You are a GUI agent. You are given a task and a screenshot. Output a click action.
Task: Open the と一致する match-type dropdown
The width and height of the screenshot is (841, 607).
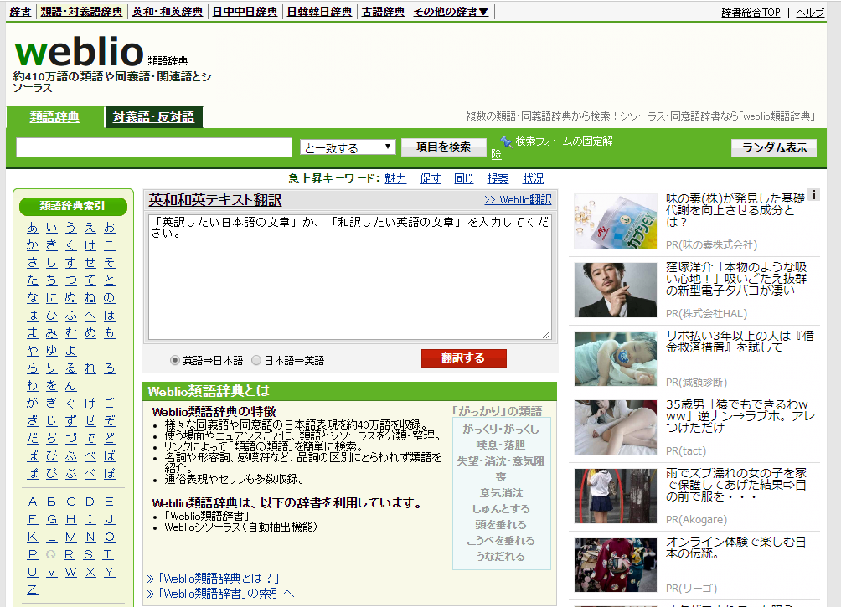(348, 147)
